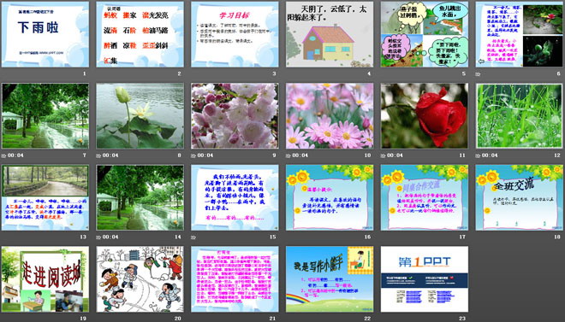Click the transition star icon under slide 12
565x322 pixels.
(x=478, y=155)
